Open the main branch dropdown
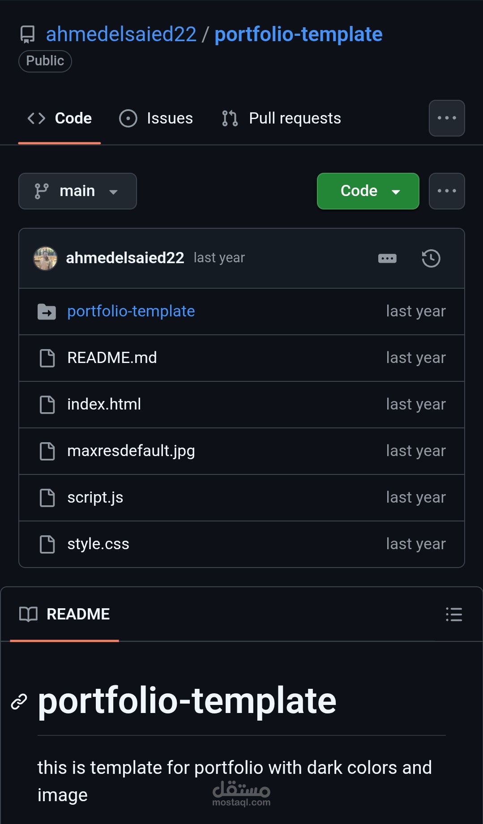The height and width of the screenshot is (824, 483). point(77,191)
